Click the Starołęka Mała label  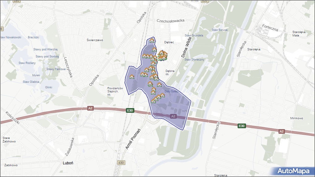tap(299, 34)
